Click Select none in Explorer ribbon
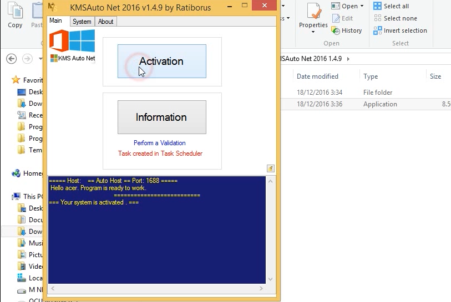This screenshot has height=302, width=451. coord(395,18)
